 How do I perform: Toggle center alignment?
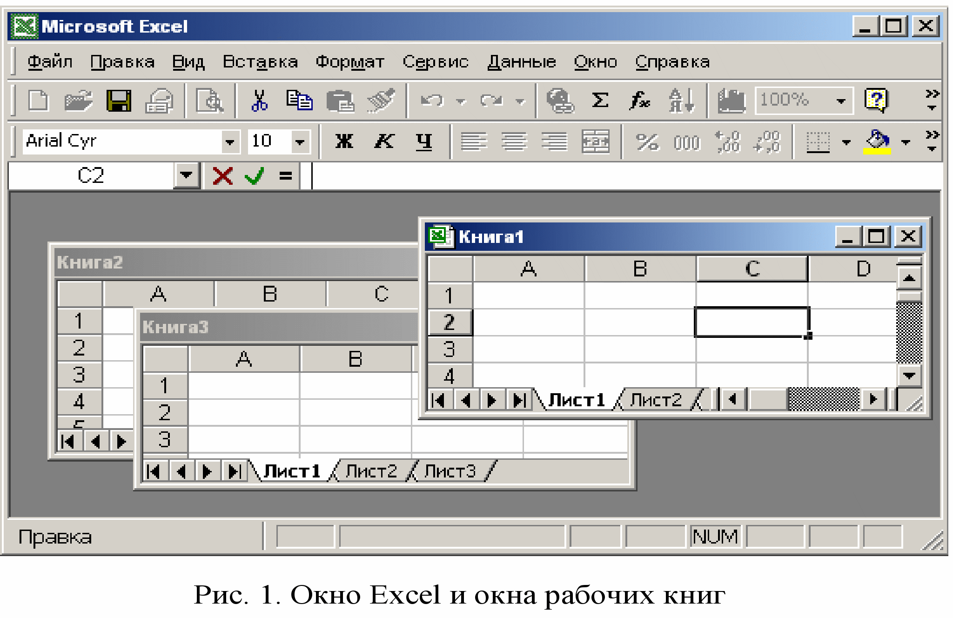(514, 141)
